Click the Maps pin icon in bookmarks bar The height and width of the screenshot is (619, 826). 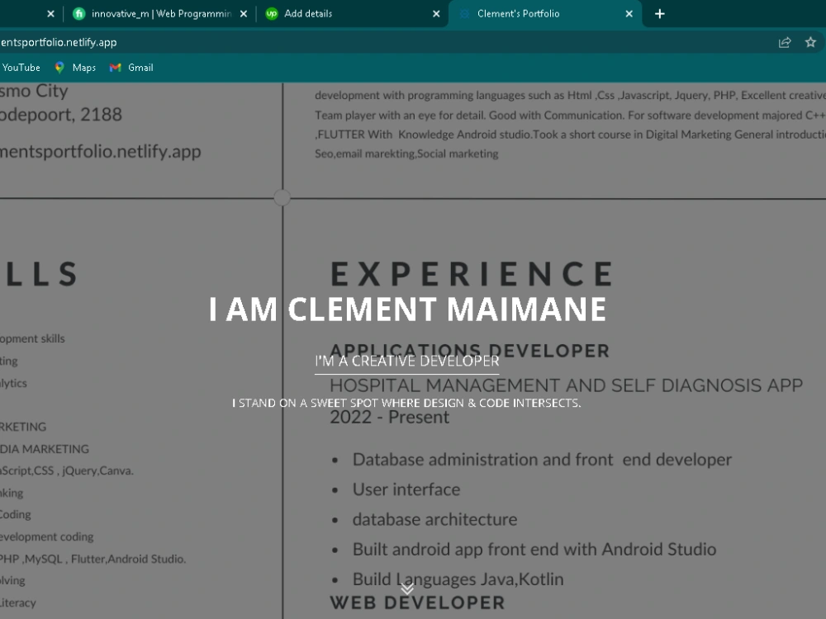pyautogui.click(x=59, y=68)
